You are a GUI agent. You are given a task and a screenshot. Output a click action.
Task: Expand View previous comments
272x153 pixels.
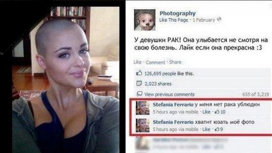pyautogui.click(x=169, y=95)
